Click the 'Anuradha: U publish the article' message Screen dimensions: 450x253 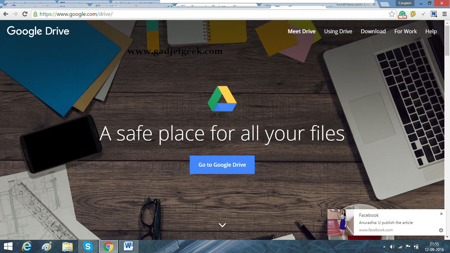(386, 223)
